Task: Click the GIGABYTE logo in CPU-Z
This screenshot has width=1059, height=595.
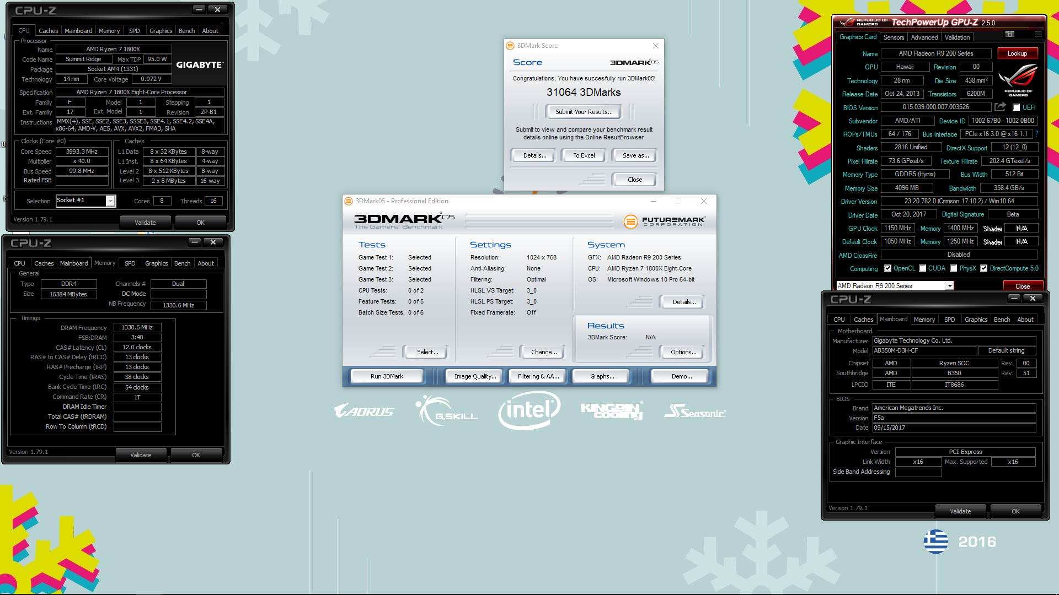Action: (x=199, y=64)
